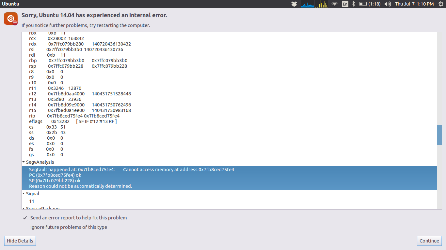Click the Continue button
The height and width of the screenshot is (250, 446).
[429, 241]
